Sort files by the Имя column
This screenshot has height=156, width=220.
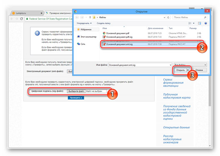(x=105, y=28)
